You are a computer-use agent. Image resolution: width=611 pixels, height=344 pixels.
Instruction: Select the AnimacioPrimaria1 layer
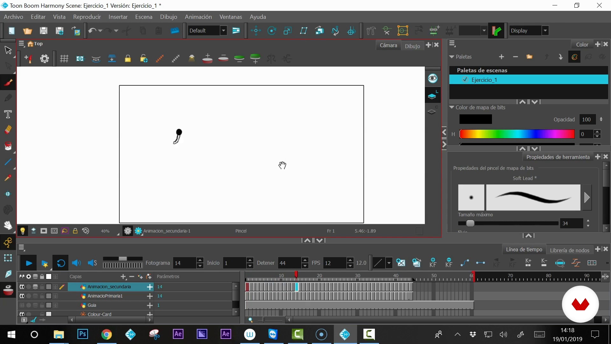pyautogui.click(x=105, y=296)
